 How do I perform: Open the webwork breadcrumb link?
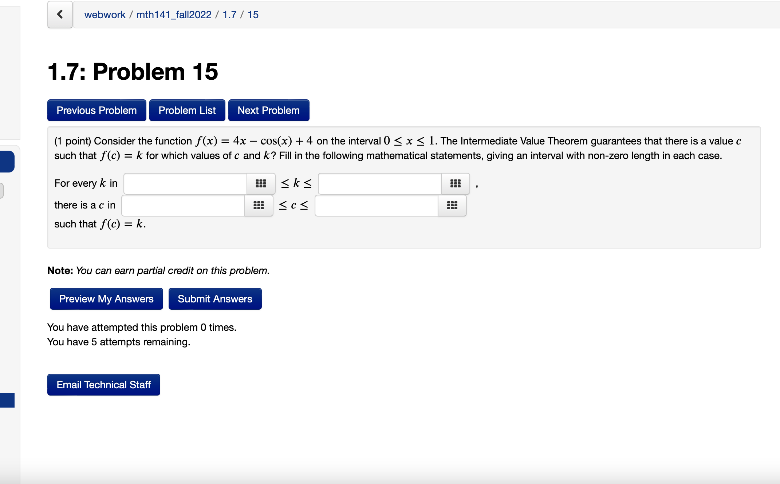coord(105,15)
